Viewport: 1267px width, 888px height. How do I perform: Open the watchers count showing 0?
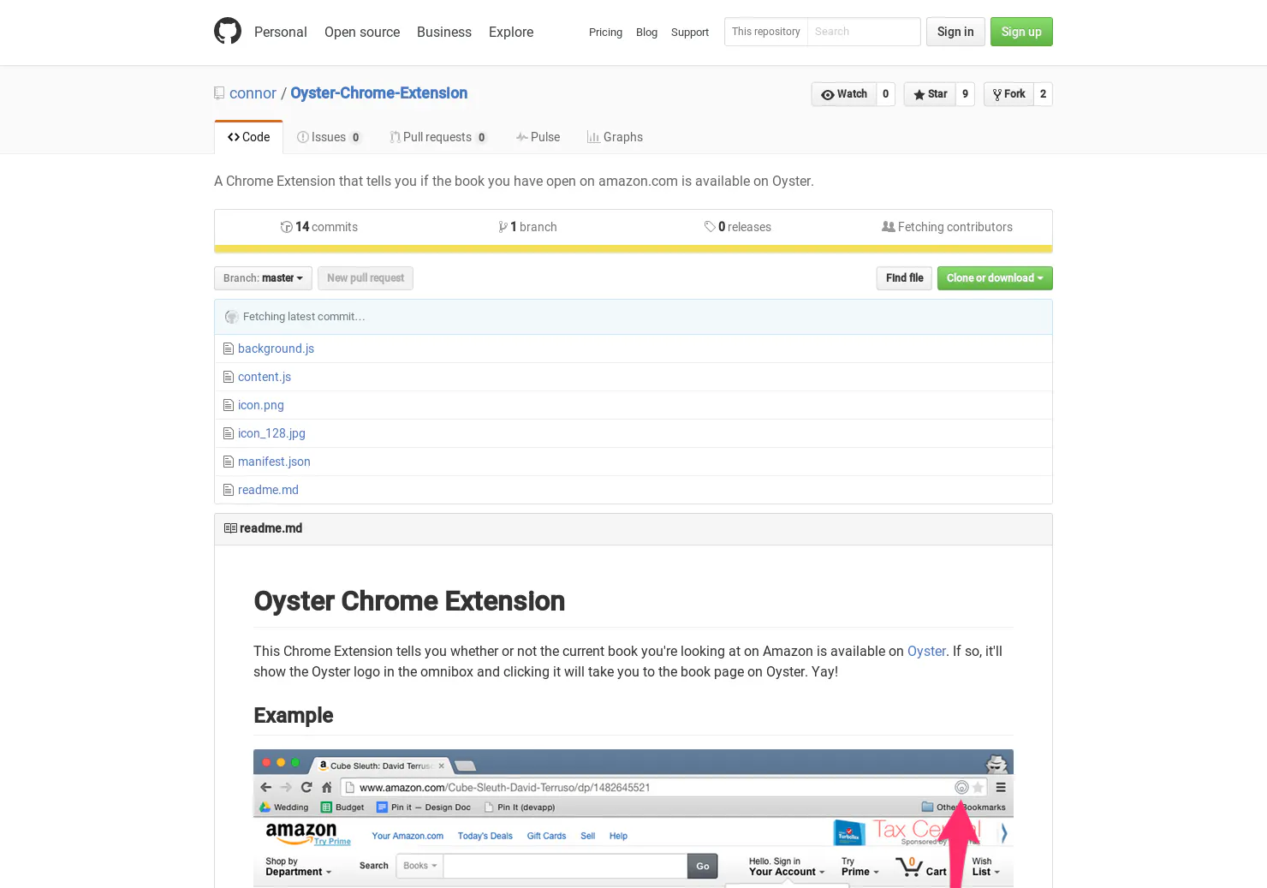click(x=886, y=94)
